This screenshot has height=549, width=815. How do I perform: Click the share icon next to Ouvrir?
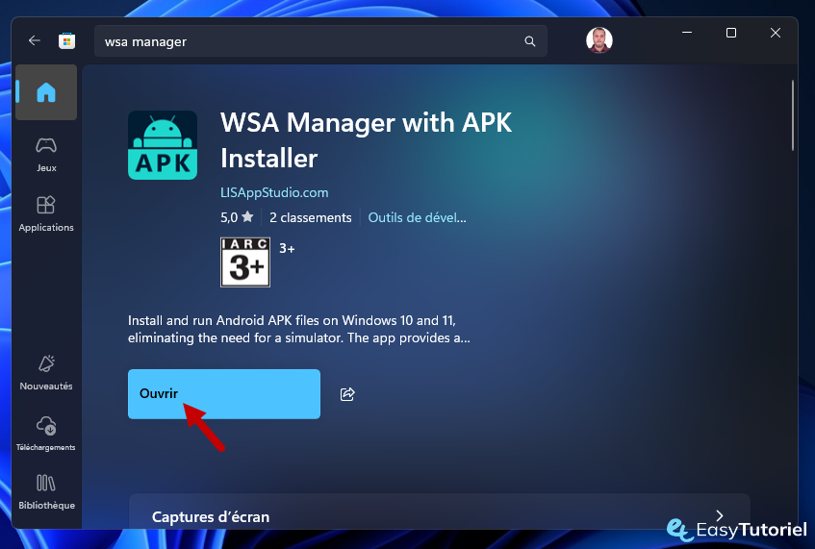(x=347, y=394)
